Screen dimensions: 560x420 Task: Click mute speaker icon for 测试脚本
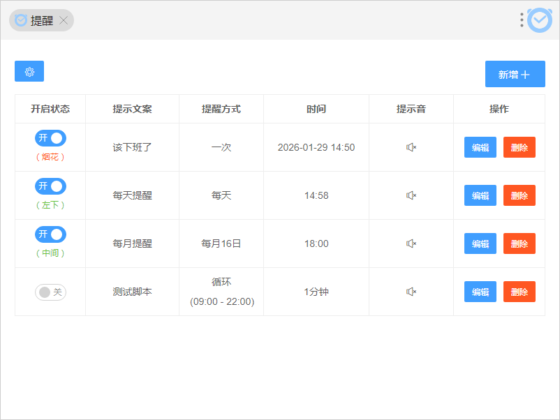pos(411,292)
